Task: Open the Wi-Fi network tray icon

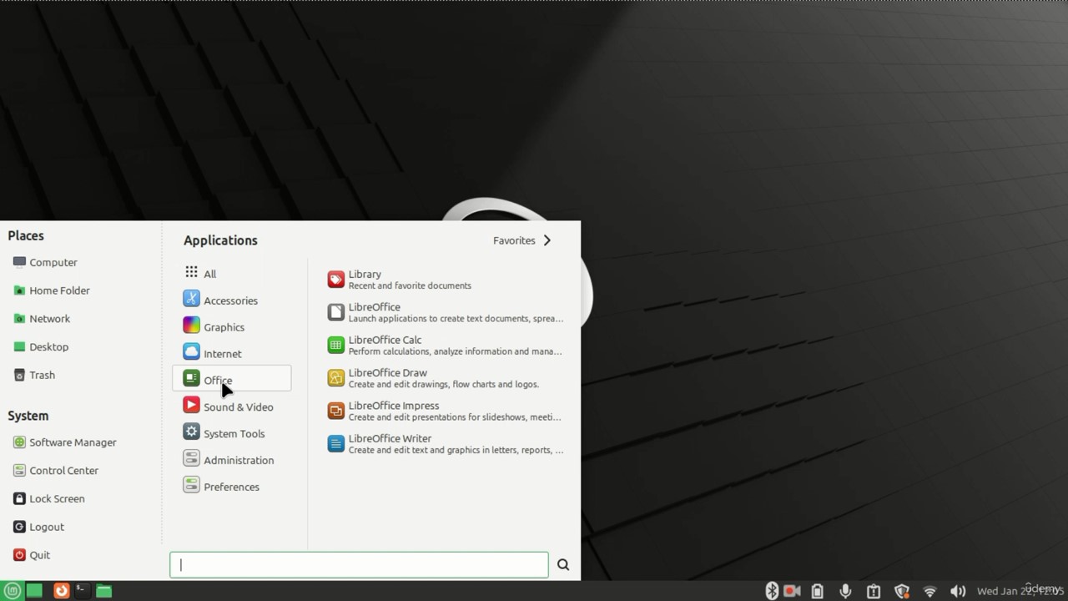Action: 929,591
